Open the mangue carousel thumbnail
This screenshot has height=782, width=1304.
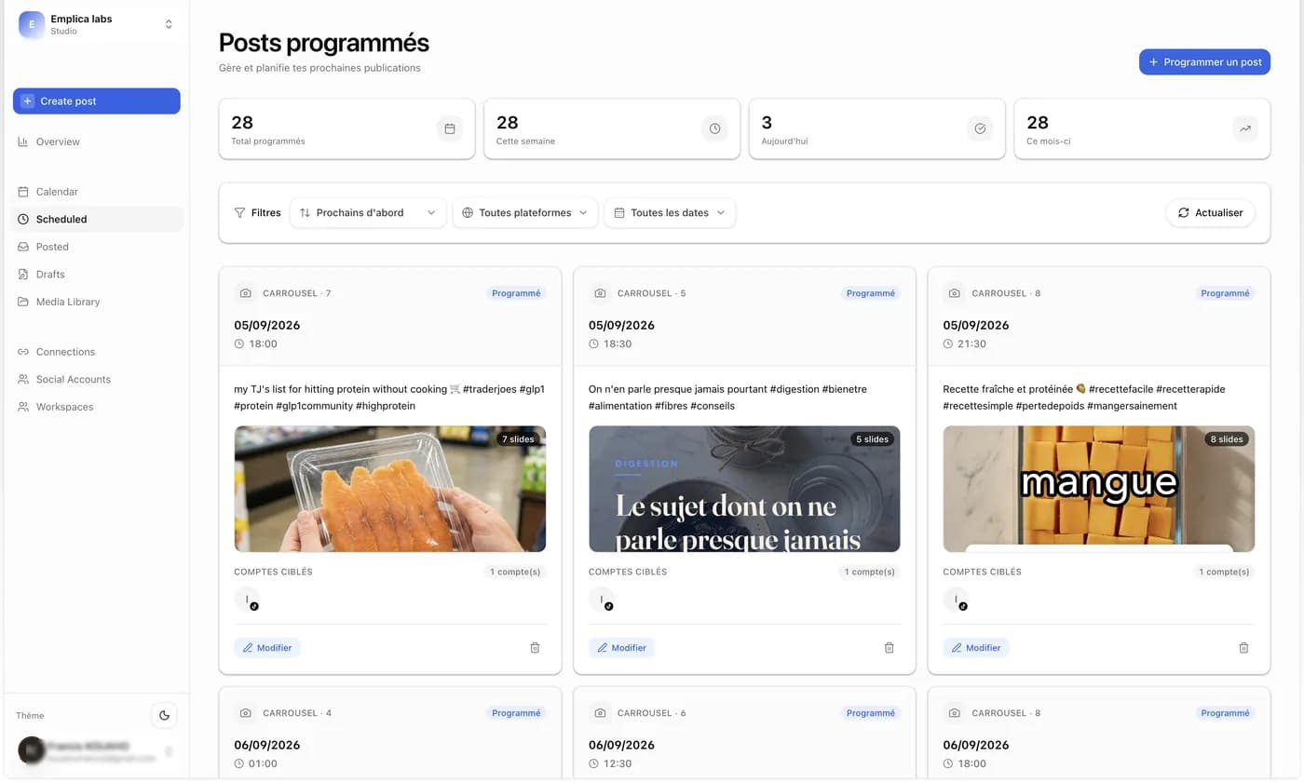coord(1099,489)
